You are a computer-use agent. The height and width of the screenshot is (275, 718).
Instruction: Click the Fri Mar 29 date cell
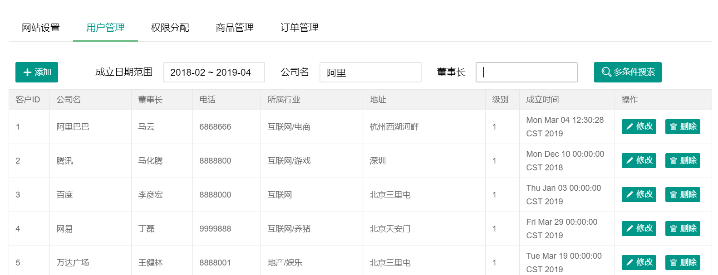(x=567, y=229)
